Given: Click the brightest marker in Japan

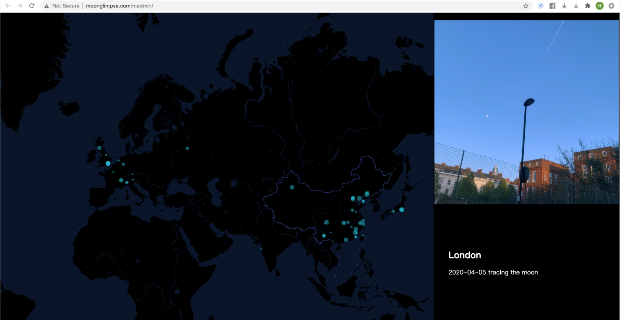Looking at the screenshot, I should [402, 210].
